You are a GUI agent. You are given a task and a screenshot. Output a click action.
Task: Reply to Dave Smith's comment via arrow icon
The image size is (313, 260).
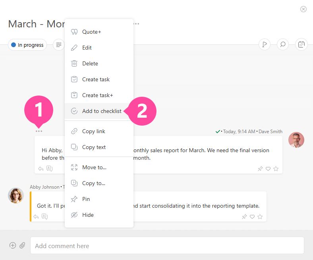[41, 168]
